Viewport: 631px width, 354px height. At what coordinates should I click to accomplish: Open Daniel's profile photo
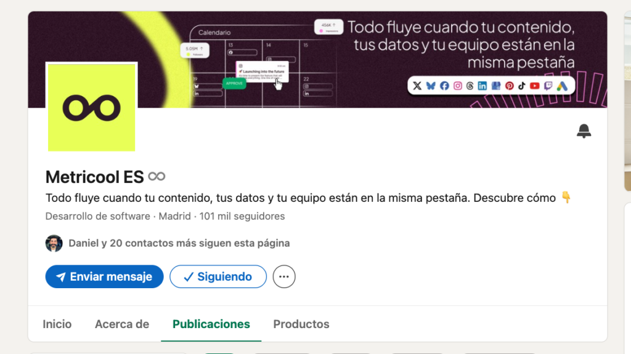(54, 243)
